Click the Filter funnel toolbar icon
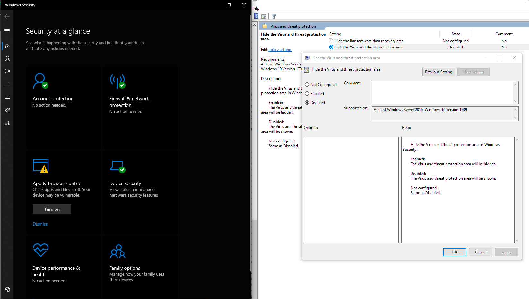Screen dimensions: 529x299 274,16
